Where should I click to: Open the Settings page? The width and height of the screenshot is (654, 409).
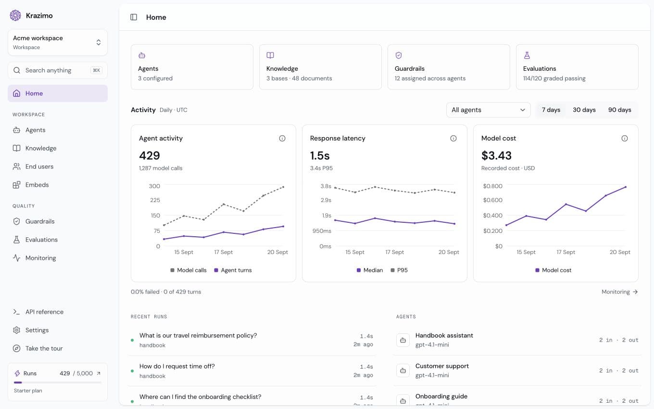point(58,330)
